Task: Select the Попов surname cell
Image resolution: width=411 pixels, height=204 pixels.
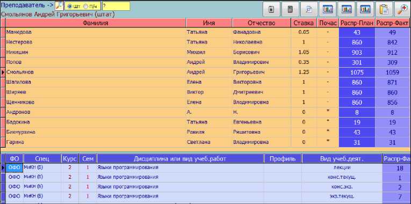Action: click(x=96, y=62)
